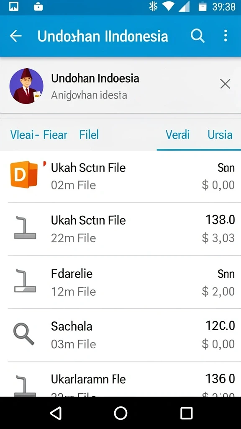This screenshot has height=429, width=241.
Task: Tap the Undohan Indoesia profile avatar
Action: [26, 86]
